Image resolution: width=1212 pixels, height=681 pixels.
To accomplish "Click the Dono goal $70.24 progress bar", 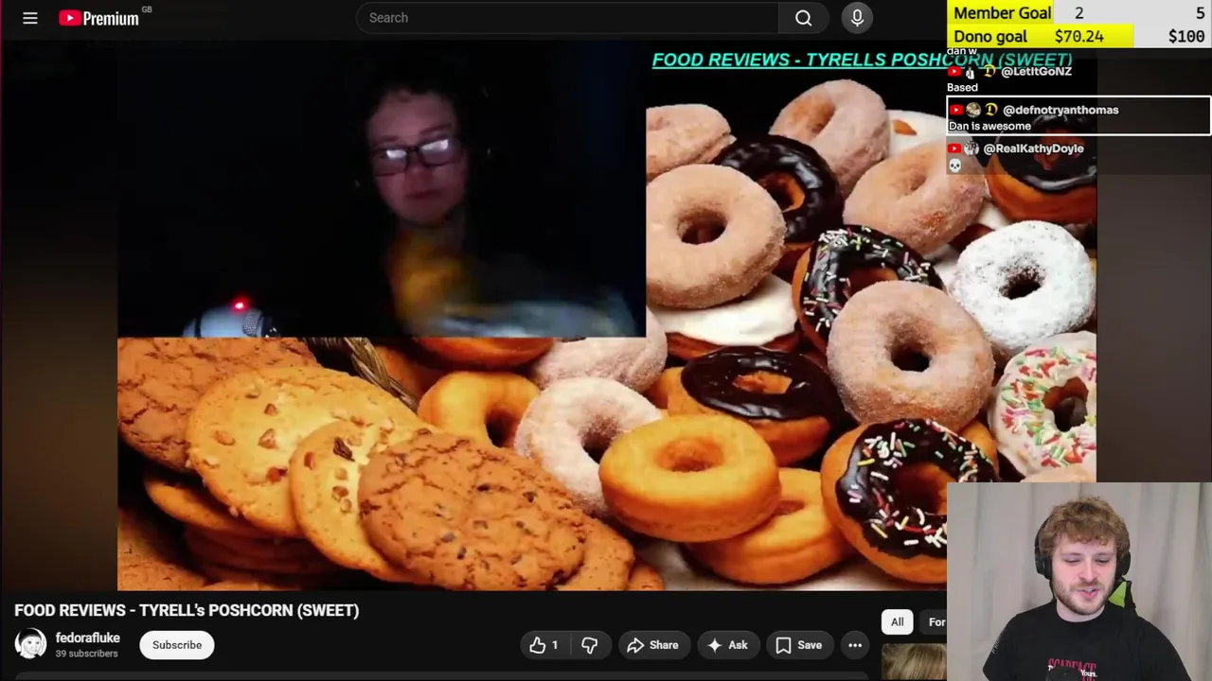I will point(1042,36).
